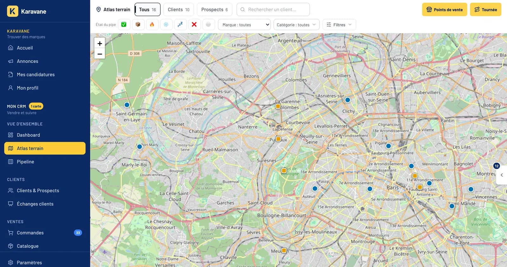
Task: Go to Accueil in sidebar
Action: pos(45,48)
